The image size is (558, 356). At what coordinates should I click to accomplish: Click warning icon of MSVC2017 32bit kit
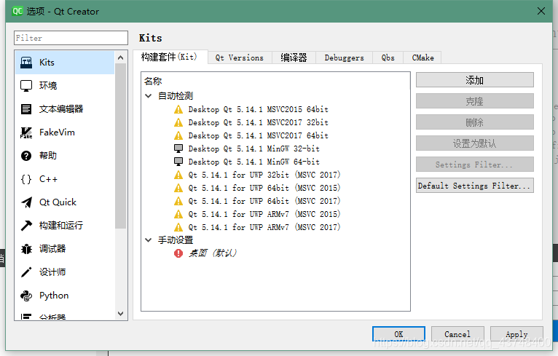[178, 123]
